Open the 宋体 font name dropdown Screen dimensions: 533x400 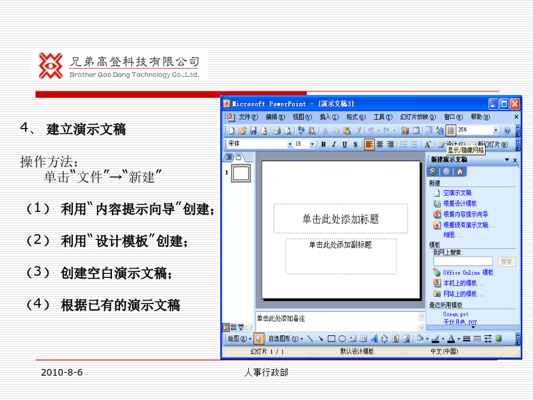pos(290,145)
